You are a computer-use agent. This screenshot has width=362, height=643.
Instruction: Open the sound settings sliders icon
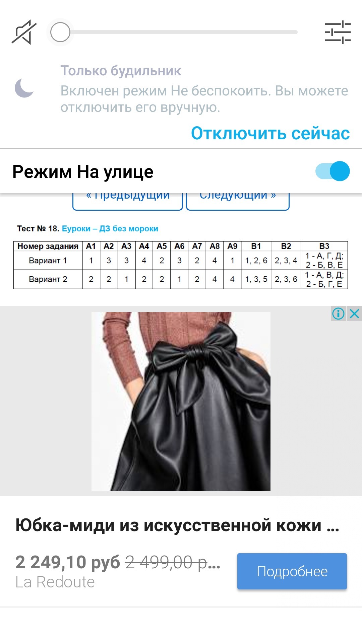(x=338, y=32)
